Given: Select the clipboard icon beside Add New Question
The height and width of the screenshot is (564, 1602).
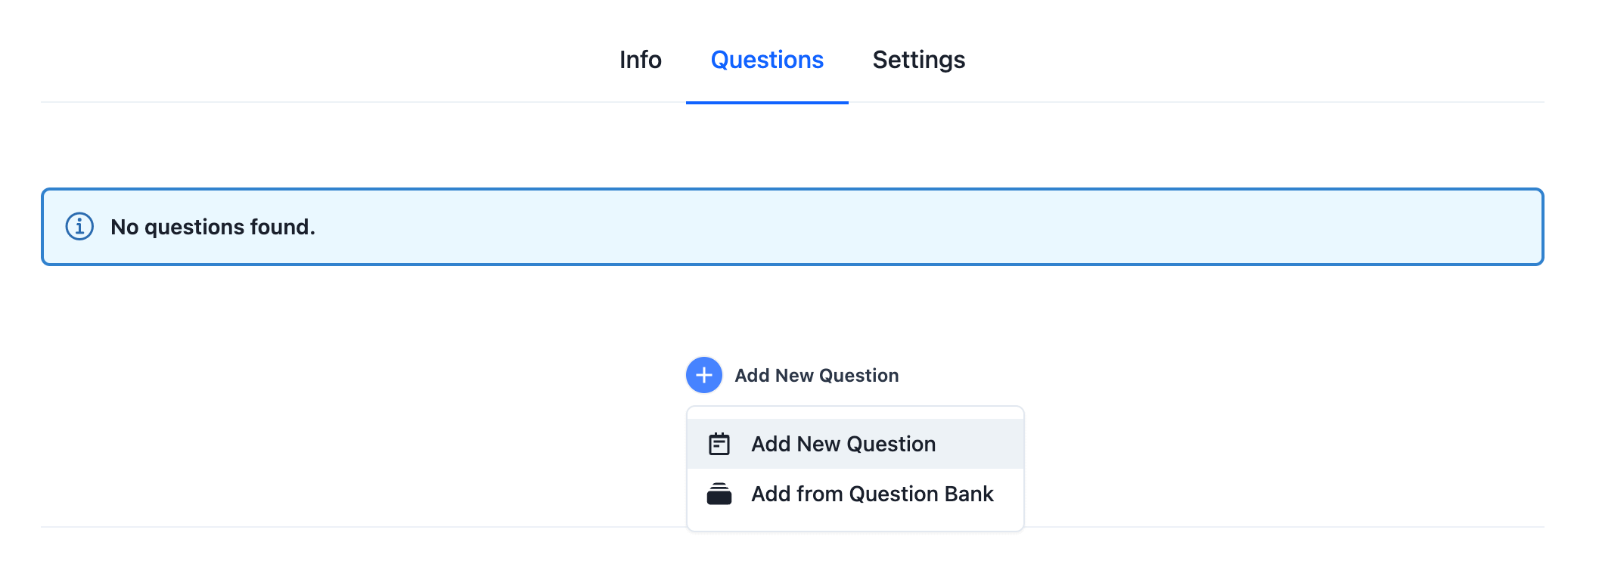Looking at the screenshot, I should (720, 444).
